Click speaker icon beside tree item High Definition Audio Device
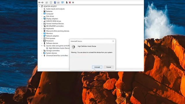 [x=47, y=48]
